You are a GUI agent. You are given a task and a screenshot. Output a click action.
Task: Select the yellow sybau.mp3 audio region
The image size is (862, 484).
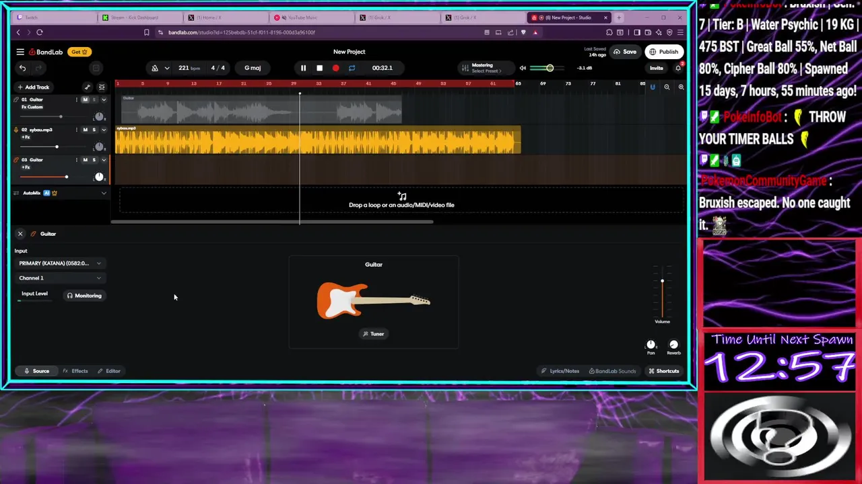point(318,140)
